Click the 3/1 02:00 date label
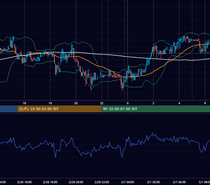210x185 pixels. pyautogui.click(x=153, y=182)
